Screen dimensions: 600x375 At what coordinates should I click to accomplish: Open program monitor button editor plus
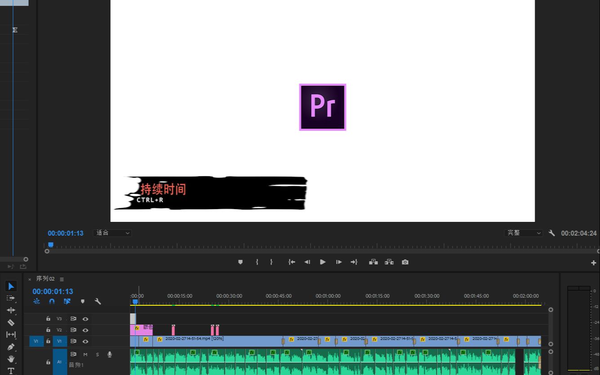[593, 263]
